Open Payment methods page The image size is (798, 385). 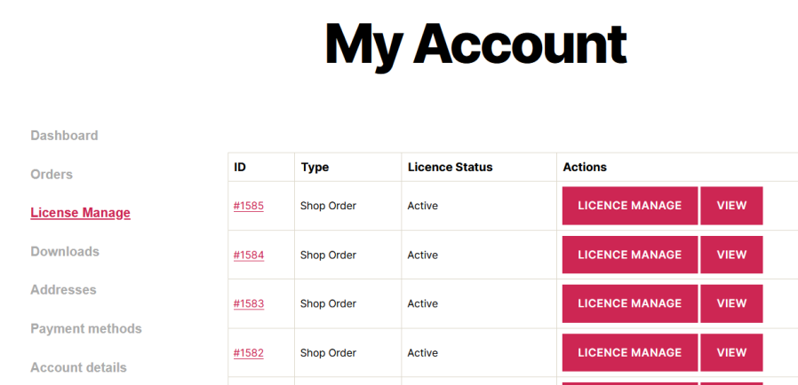[x=86, y=329]
